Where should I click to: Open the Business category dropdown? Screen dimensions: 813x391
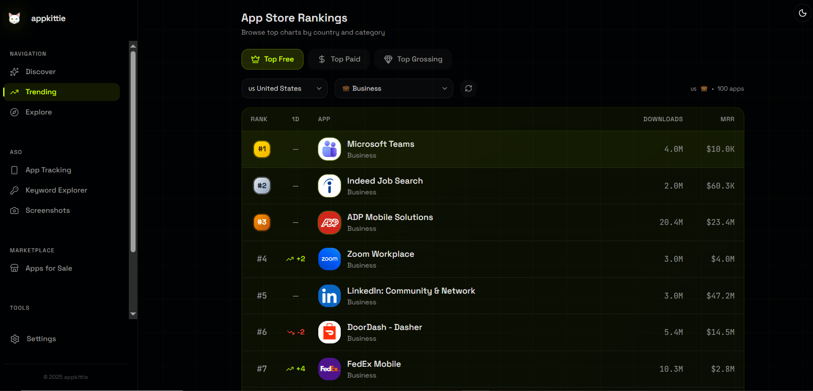point(394,88)
